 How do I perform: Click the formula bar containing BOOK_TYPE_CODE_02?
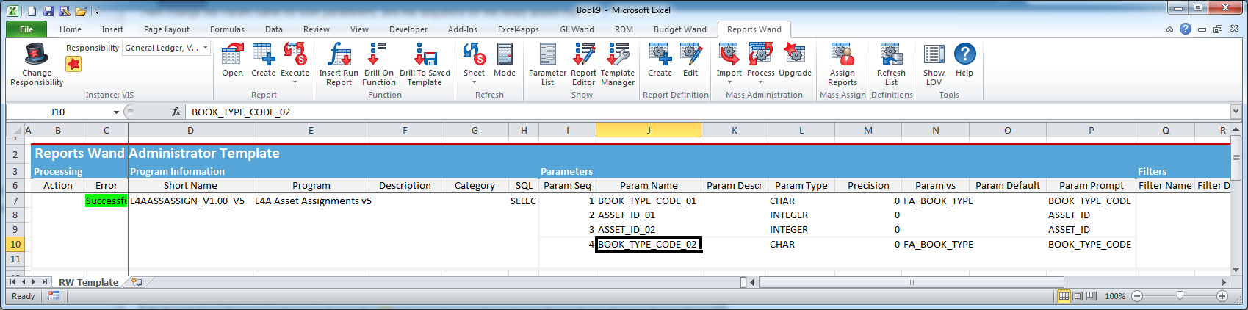(x=709, y=112)
